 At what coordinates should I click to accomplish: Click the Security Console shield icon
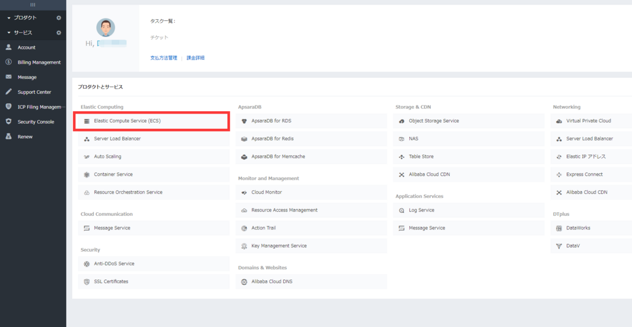point(9,122)
